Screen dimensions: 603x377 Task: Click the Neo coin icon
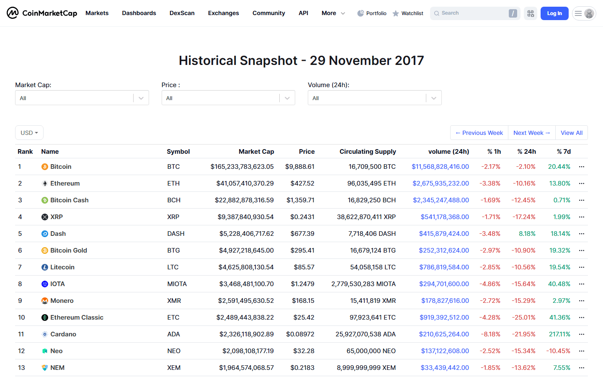45,351
